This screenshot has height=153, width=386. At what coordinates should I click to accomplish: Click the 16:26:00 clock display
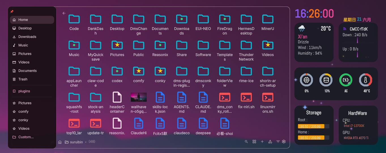tap(314, 14)
